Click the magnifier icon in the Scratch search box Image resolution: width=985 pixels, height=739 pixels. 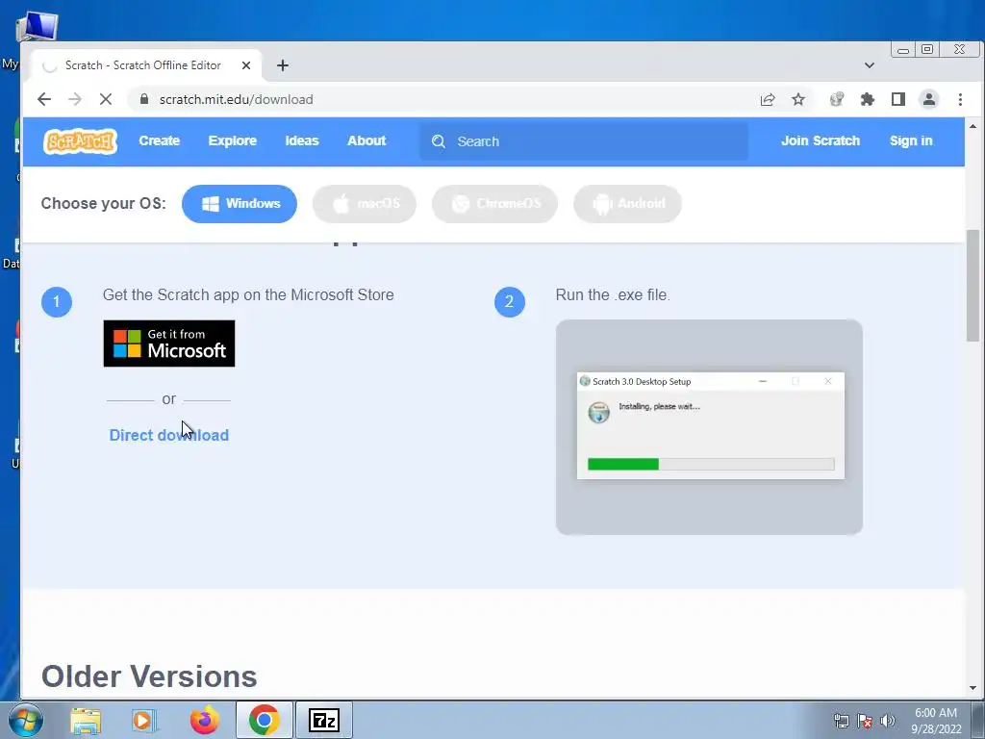[x=439, y=141]
